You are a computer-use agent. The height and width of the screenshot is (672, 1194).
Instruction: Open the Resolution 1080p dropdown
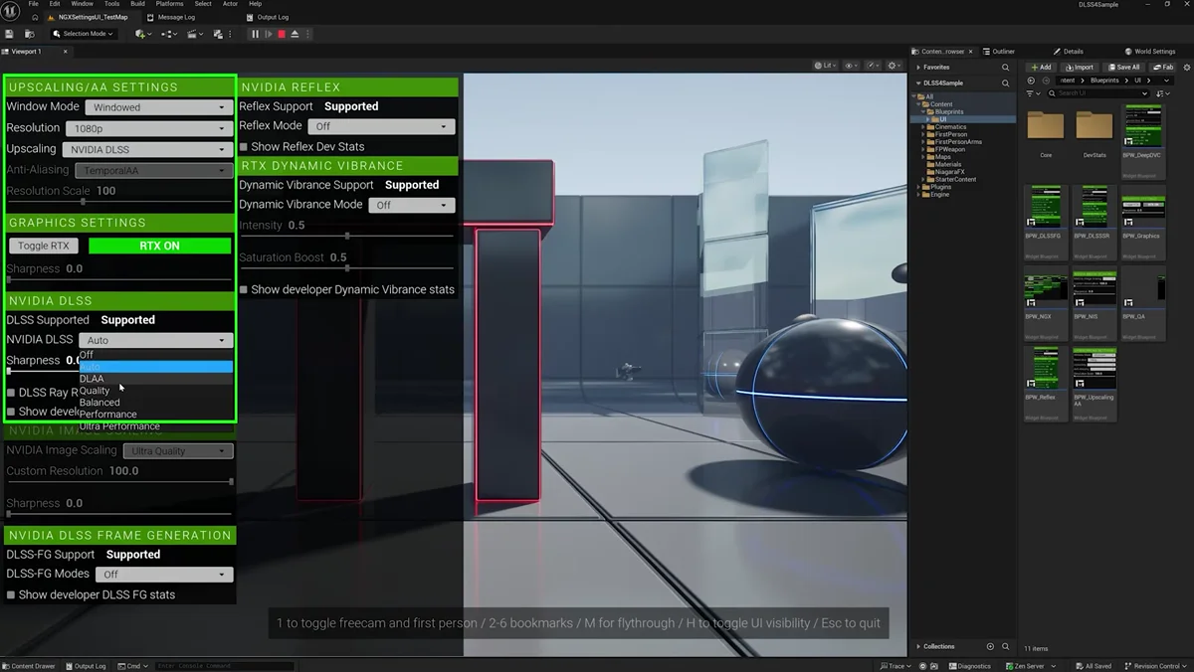(x=149, y=128)
